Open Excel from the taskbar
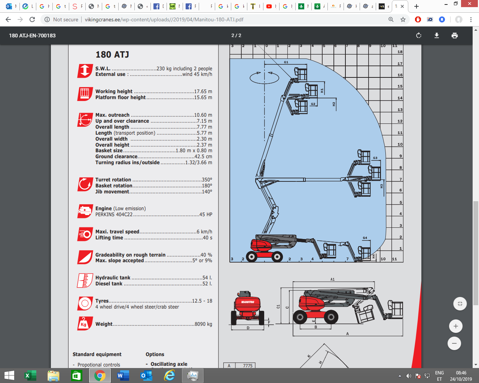The image size is (479, 383). coord(30,376)
